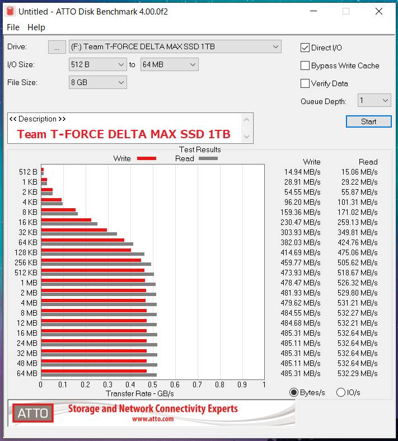The image size is (398, 441).
Task: Click the Write column header in results
Action: click(x=312, y=162)
